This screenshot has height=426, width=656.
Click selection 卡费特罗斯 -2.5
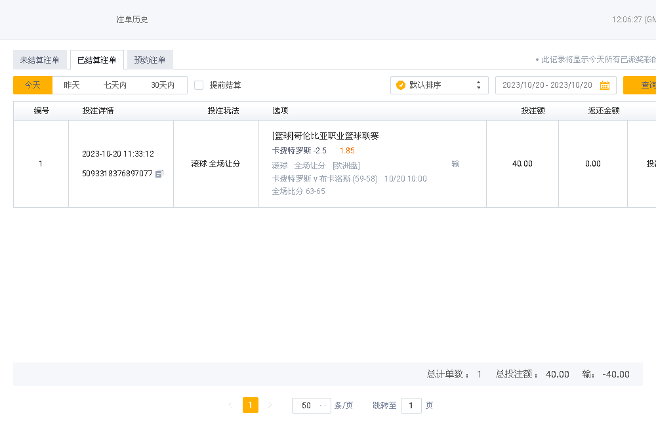(299, 151)
